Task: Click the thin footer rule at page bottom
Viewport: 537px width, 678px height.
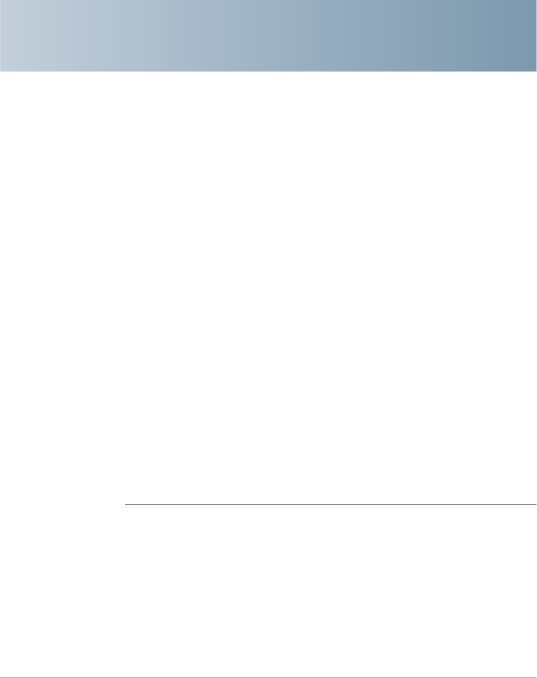Action: pyautogui.click(x=268, y=677)
